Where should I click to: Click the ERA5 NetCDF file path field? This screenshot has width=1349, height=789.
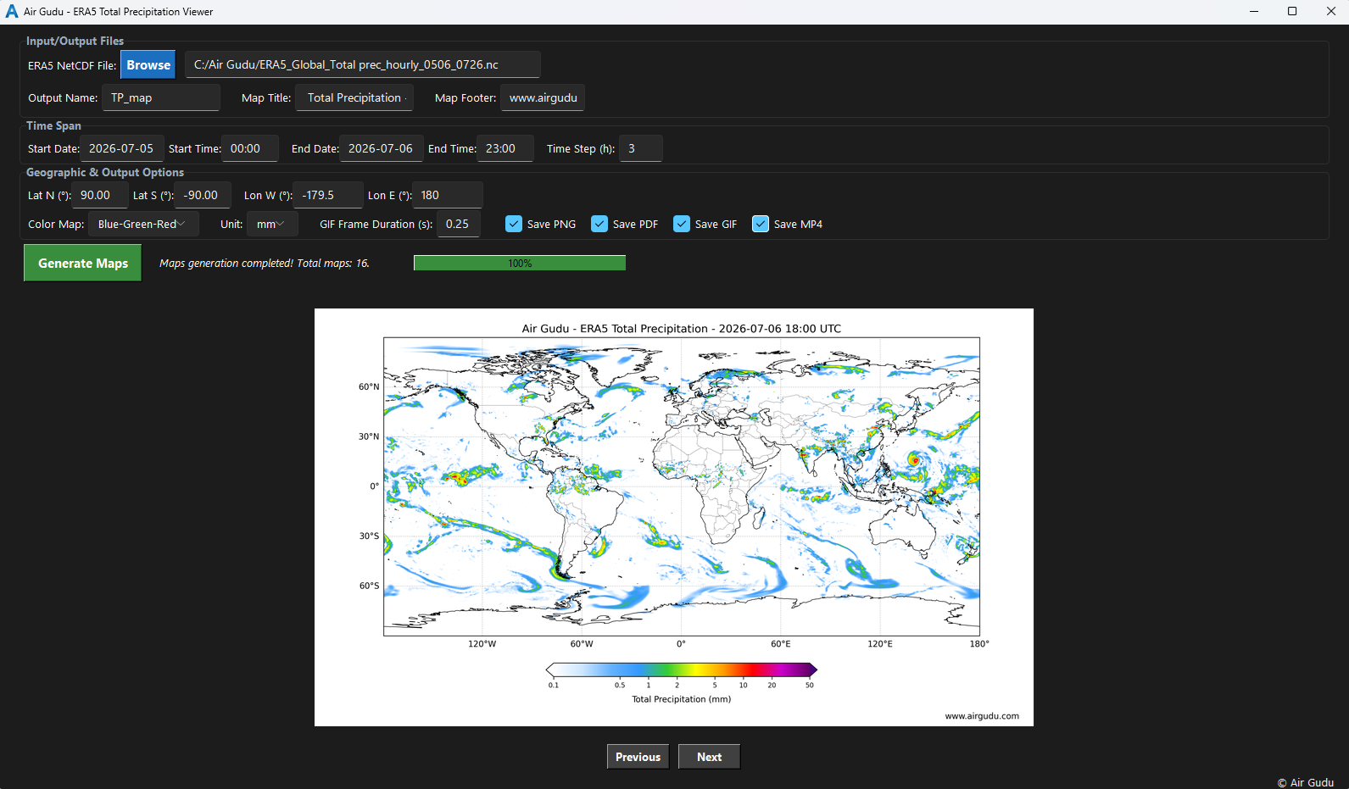point(363,64)
